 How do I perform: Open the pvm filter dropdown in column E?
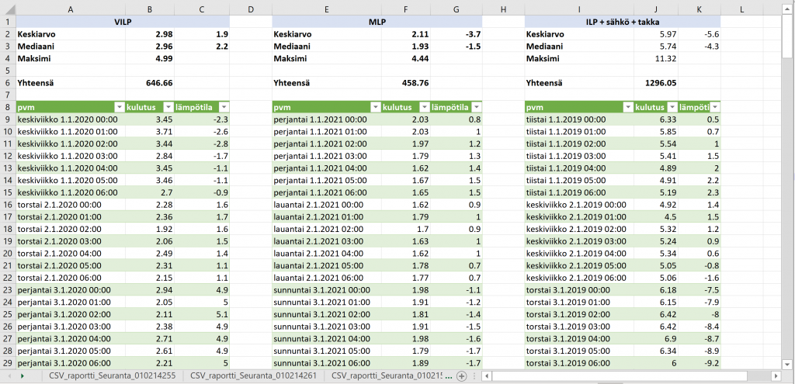point(374,108)
